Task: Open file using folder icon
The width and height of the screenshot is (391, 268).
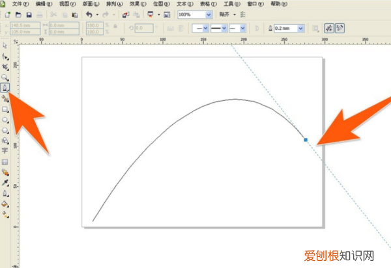Action: pyautogui.click(x=18, y=14)
